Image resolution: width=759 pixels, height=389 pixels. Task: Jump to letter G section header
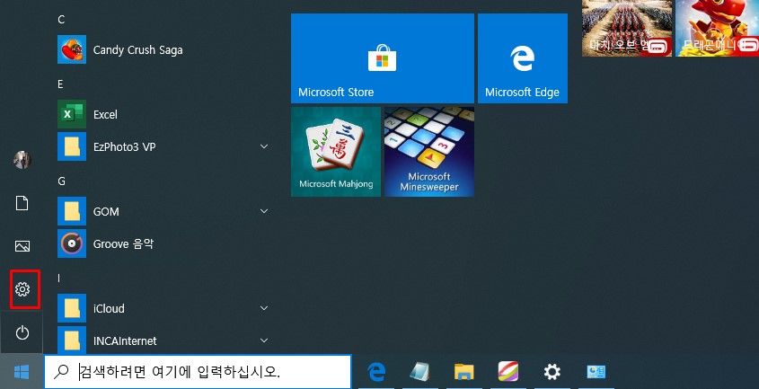pos(61,181)
